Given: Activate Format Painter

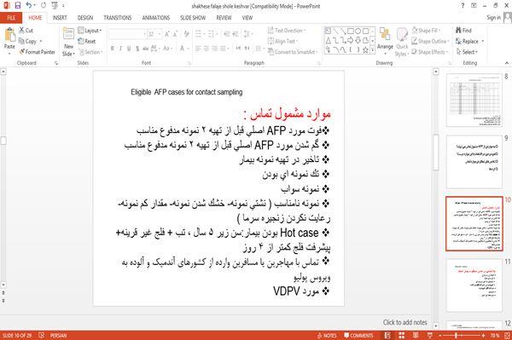Looking at the screenshot, I should coord(37,52).
